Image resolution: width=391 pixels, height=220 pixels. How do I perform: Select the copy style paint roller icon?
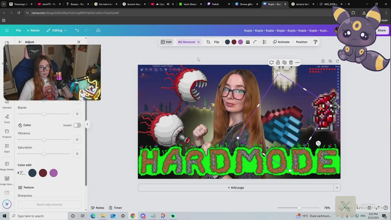(x=316, y=42)
